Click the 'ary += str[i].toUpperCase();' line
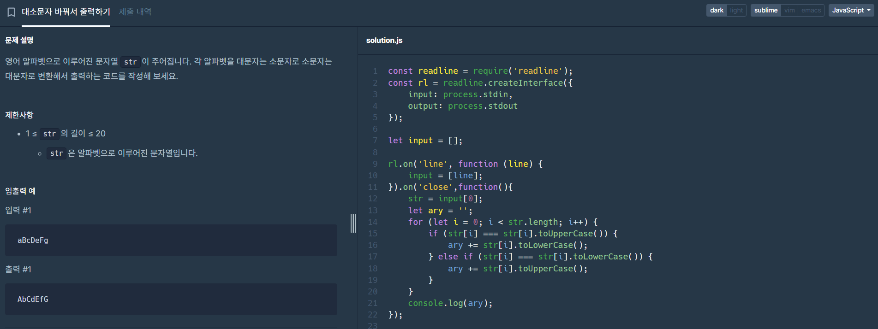The image size is (878, 329). [x=518, y=269]
